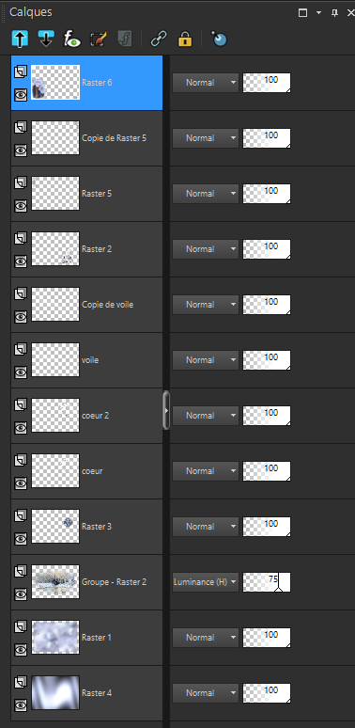This screenshot has height=728, width=355.
Task: Click the move layer down arrow icon
Action: (46, 39)
